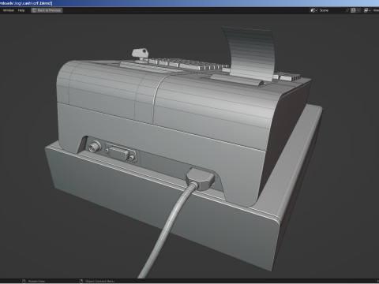Select the cable plug connector on the model
The height and width of the screenshot is (284, 379).
201,178
